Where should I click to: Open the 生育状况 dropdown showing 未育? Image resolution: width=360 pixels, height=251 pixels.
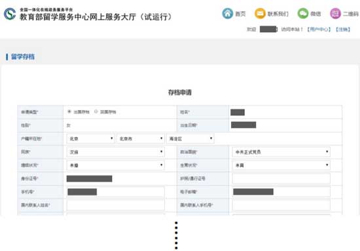click(281, 165)
